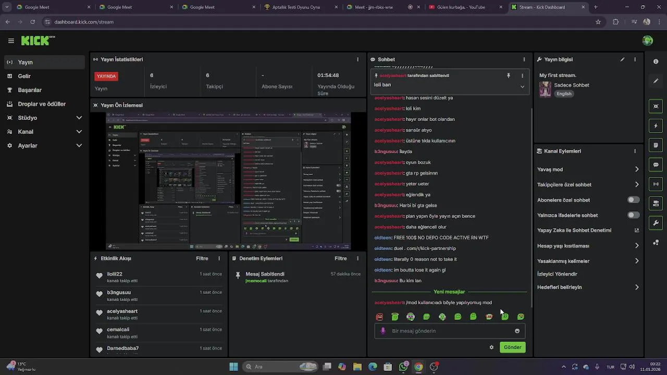667x375 pixels.
Task: Open the emoji picker in chat input
Action: click(517, 331)
